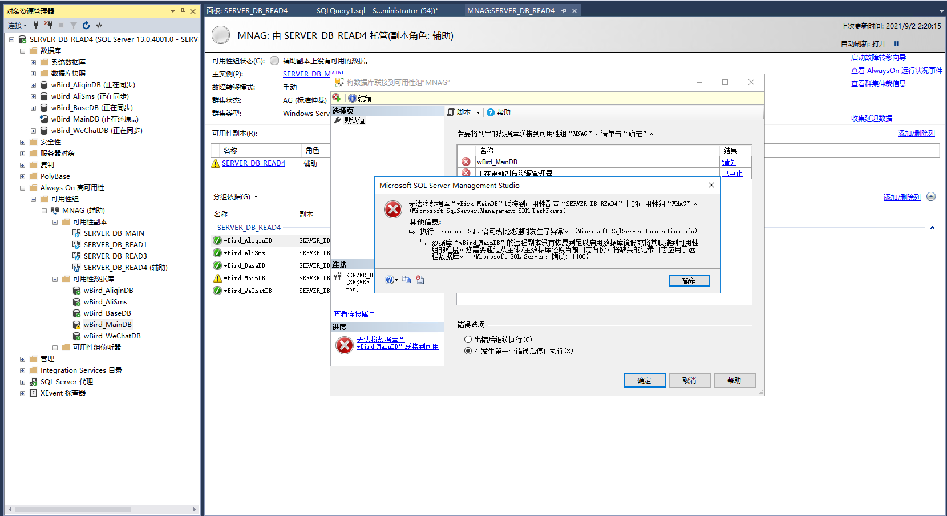
Task: Select SERVER_DB_READ3 replica in tree
Action: click(x=115, y=256)
